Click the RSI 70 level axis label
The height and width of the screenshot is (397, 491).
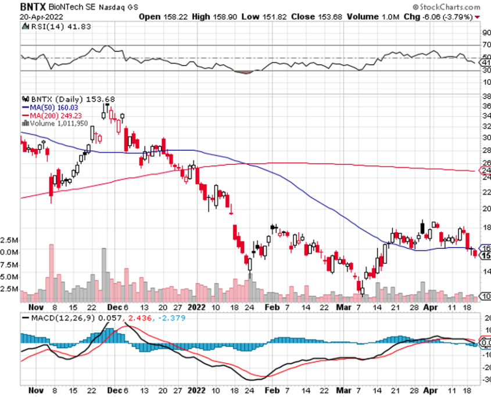pyautogui.click(x=486, y=45)
